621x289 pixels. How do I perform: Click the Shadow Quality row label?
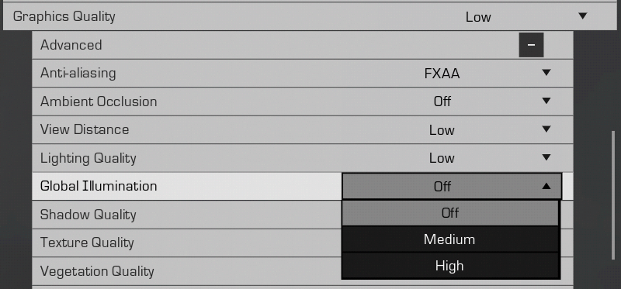[x=88, y=215]
